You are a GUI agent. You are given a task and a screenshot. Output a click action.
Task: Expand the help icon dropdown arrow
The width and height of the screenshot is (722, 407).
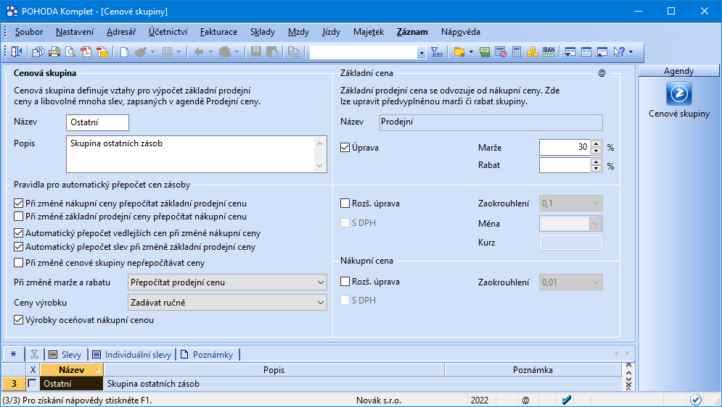pyautogui.click(x=631, y=52)
